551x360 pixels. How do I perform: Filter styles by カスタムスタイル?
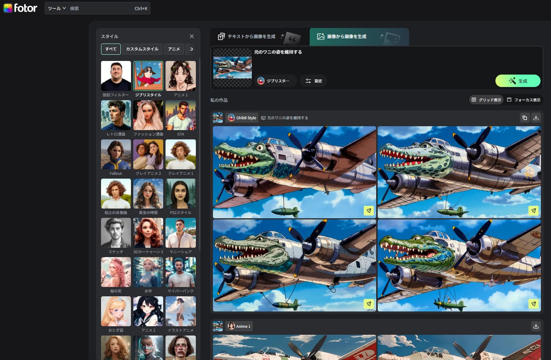point(142,49)
